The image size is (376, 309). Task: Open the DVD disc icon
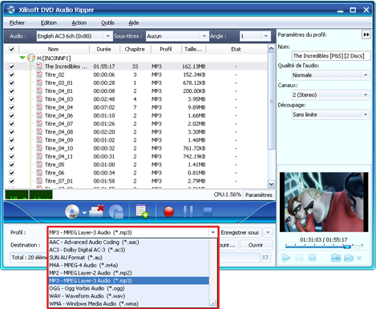click(x=72, y=211)
